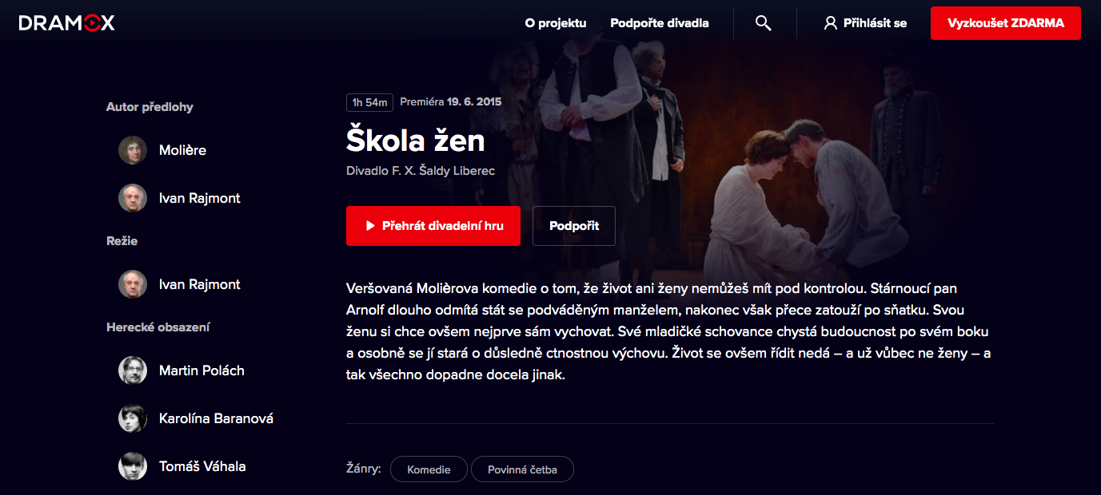Click the Přihlásit se login link
The height and width of the screenshot is (495, 1101).
coord(875,23)
